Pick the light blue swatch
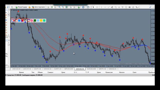Viewport: 160px width, 90px height. tap(38, 20)
